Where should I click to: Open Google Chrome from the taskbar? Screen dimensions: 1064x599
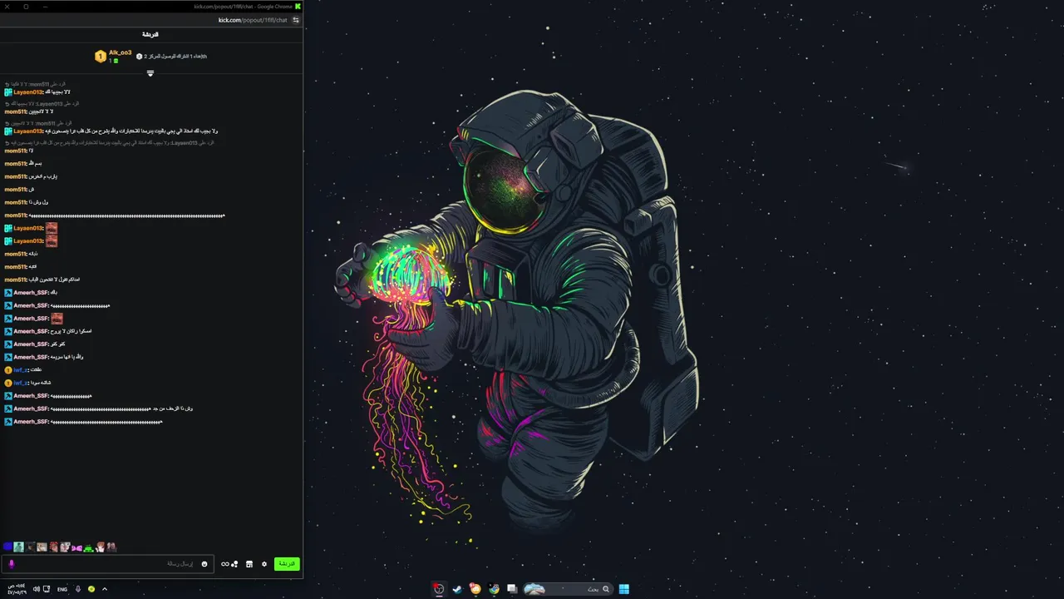494,589
